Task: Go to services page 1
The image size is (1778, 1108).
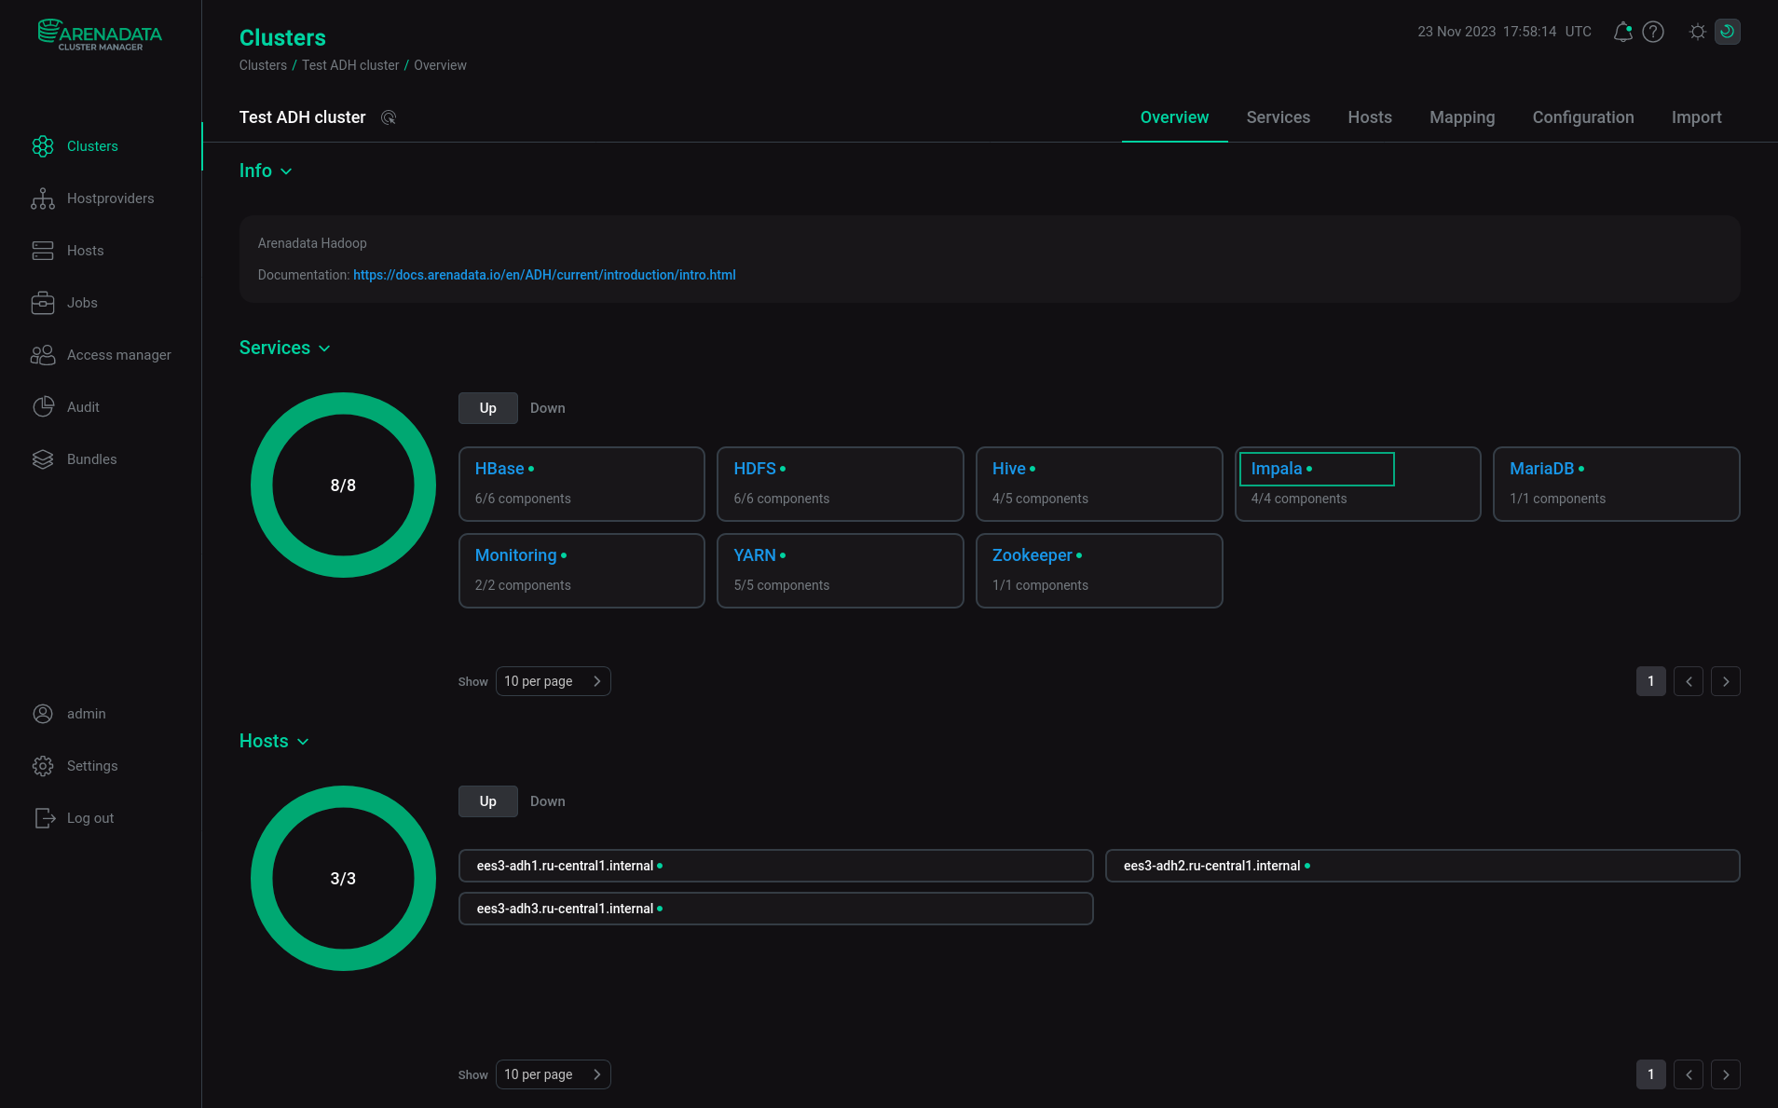Action: point(1651,681)
